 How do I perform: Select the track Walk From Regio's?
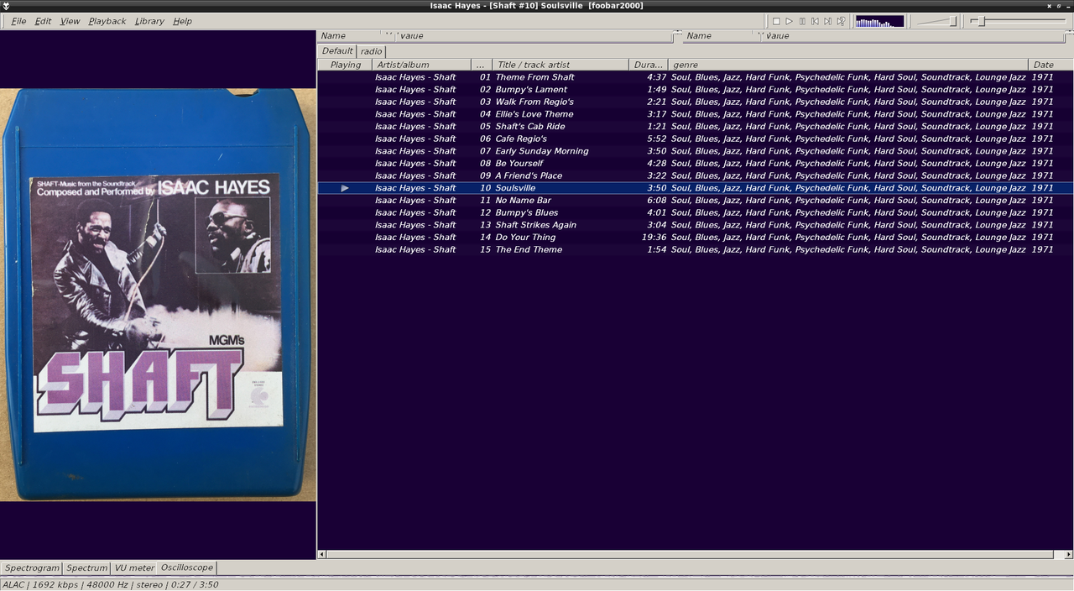696,102
